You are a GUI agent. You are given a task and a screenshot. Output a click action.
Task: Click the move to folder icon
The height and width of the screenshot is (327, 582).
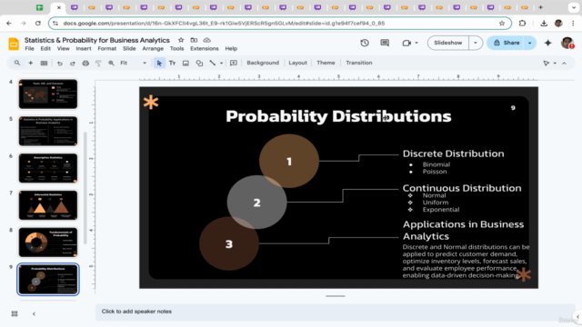click(x=194, y=40)
